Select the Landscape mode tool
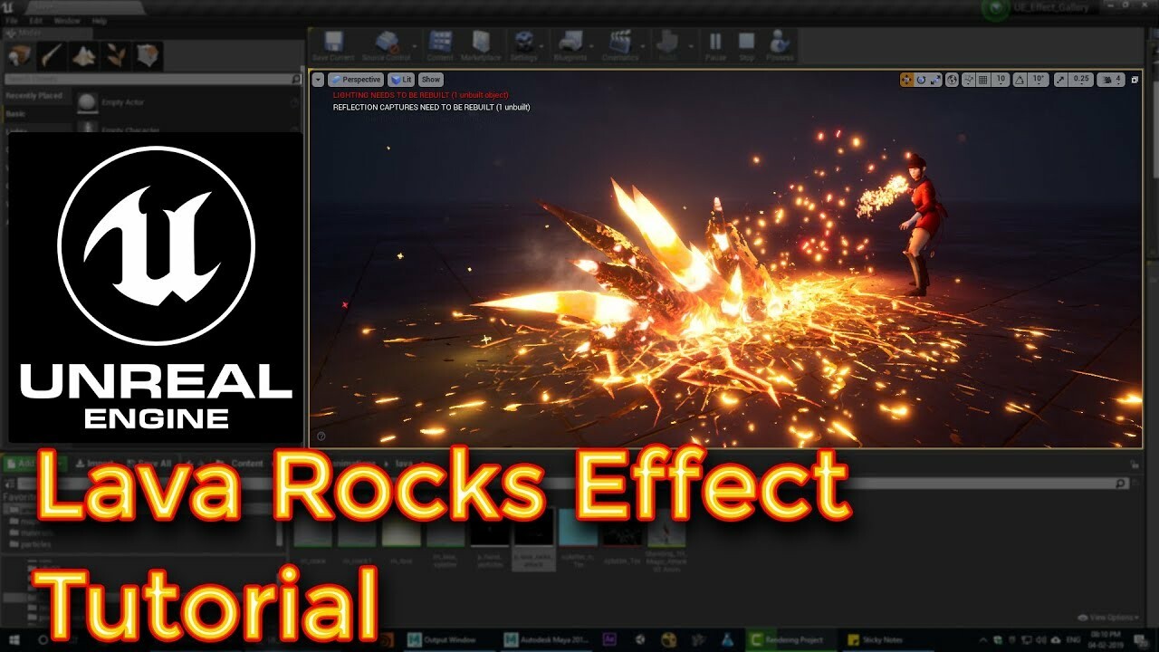Screen dimensions: 1159x652 point(81,54)
